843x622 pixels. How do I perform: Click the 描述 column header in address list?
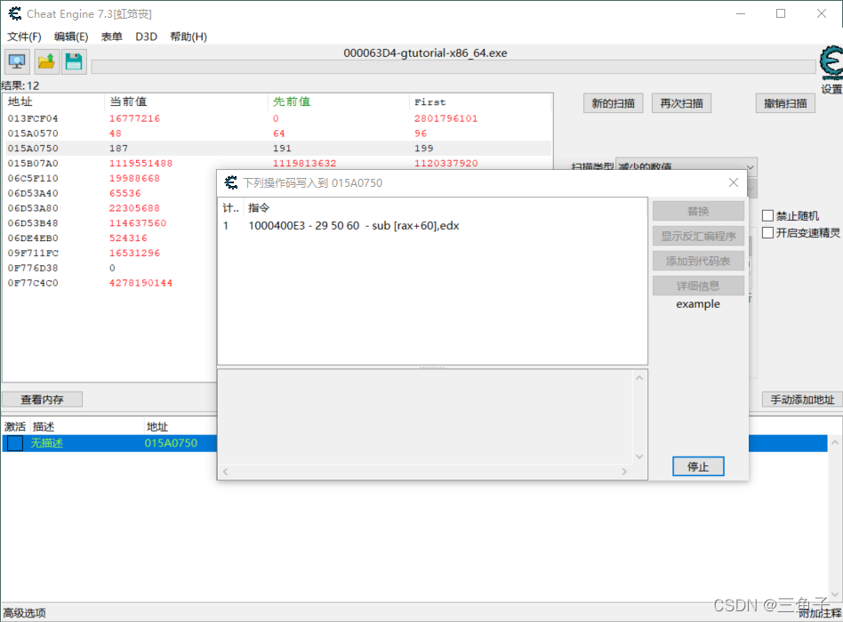click(87, 427)
